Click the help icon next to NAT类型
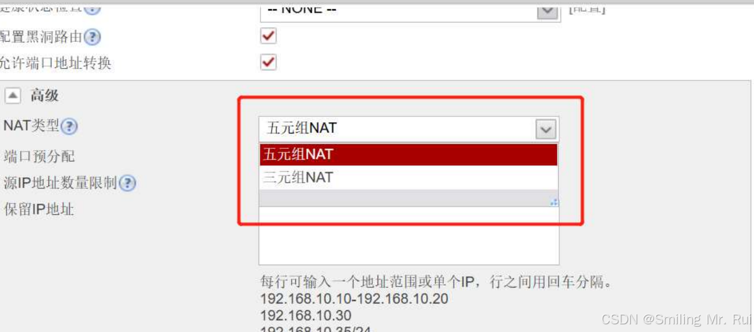Viewport: 754px width, 332px height. coord(69,126)
